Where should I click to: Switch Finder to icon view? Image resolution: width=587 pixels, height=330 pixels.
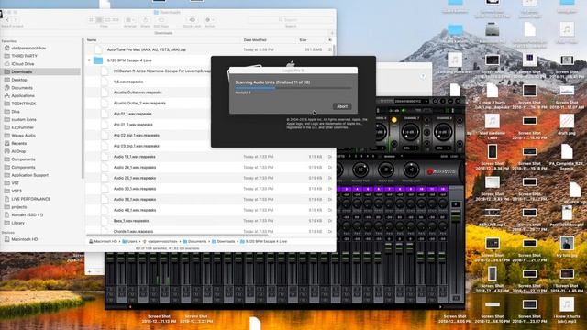92,20
